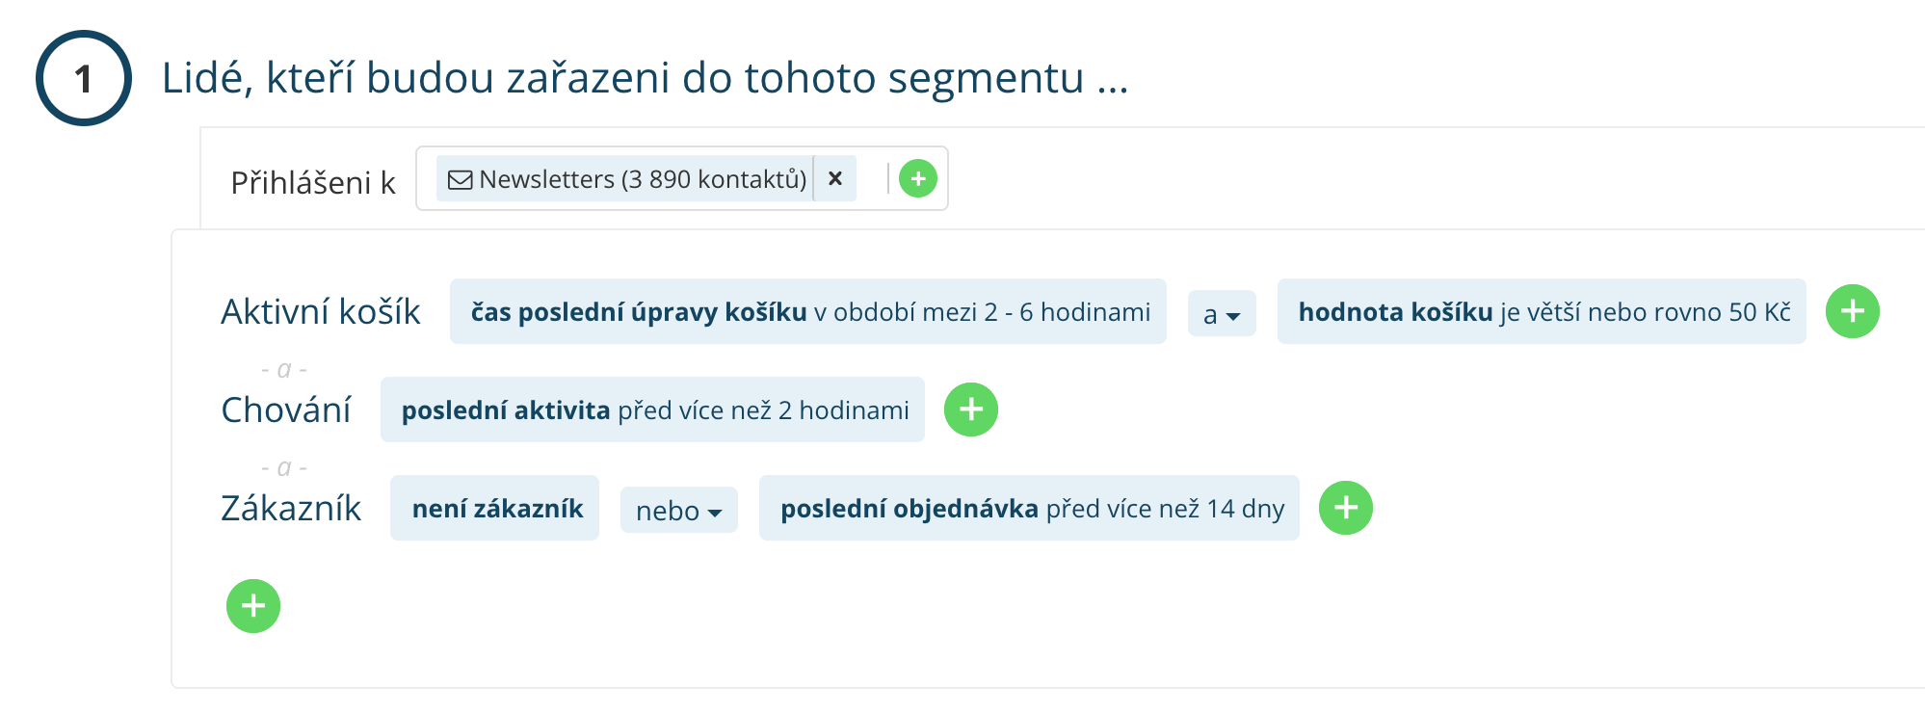Click the 'Aktivní košík' category label
The height and width of the screenshot is (713, 1925).
(322, 311)
